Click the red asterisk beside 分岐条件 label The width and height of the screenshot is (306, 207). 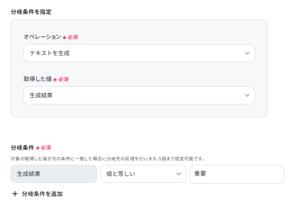38,148
